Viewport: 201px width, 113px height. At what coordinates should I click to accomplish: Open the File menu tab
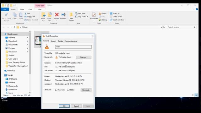point(5,9)
